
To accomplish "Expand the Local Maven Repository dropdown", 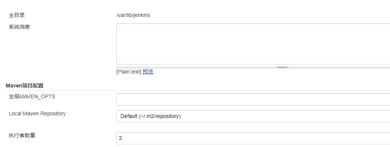I will click(x=253, y=116).
